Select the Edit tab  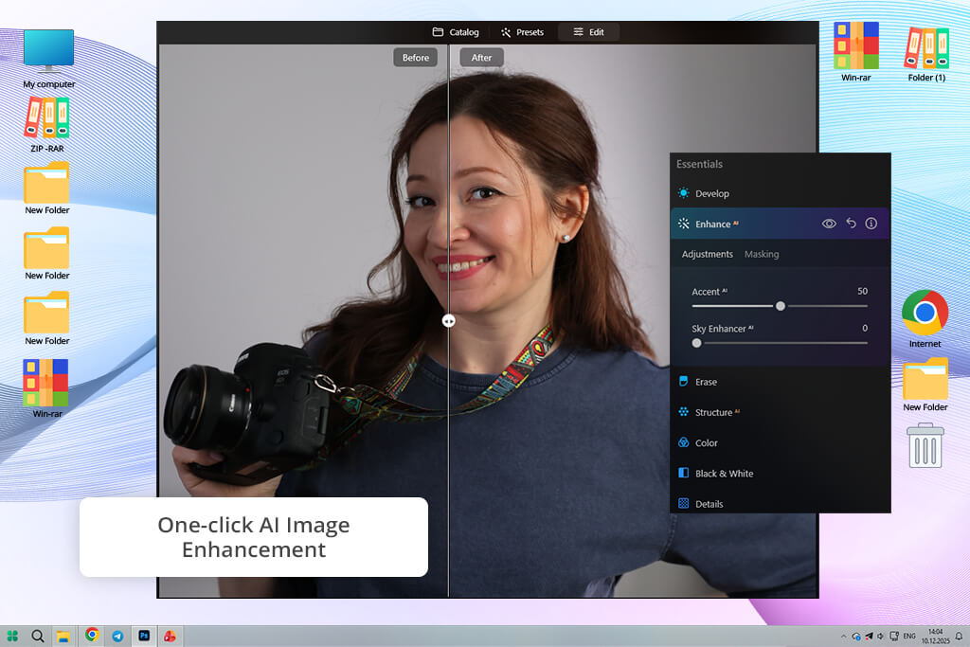coord(588,32)
